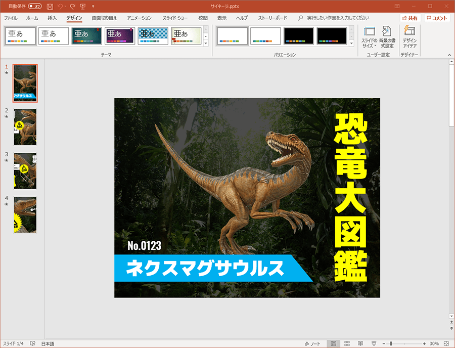455x348 pixels.
Task: Switch to Reading view in status bar
Action: point(360,343)
